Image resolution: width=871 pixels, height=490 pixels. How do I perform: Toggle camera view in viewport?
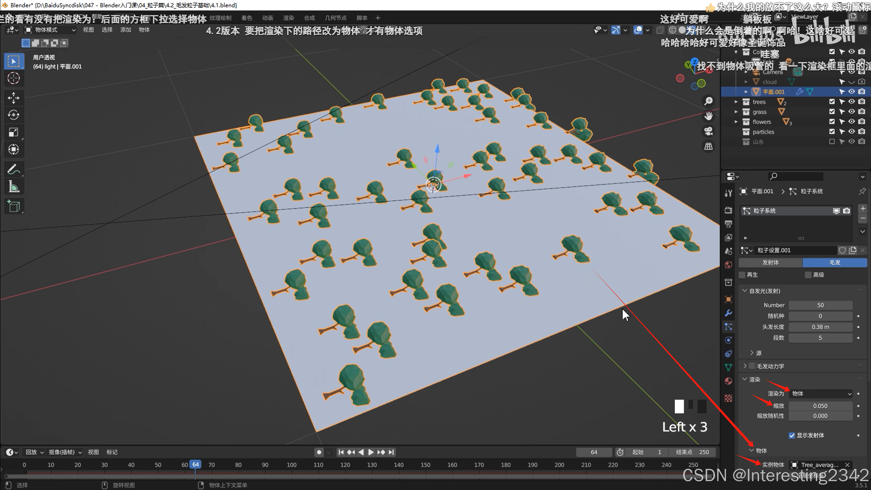click(708, 131)
